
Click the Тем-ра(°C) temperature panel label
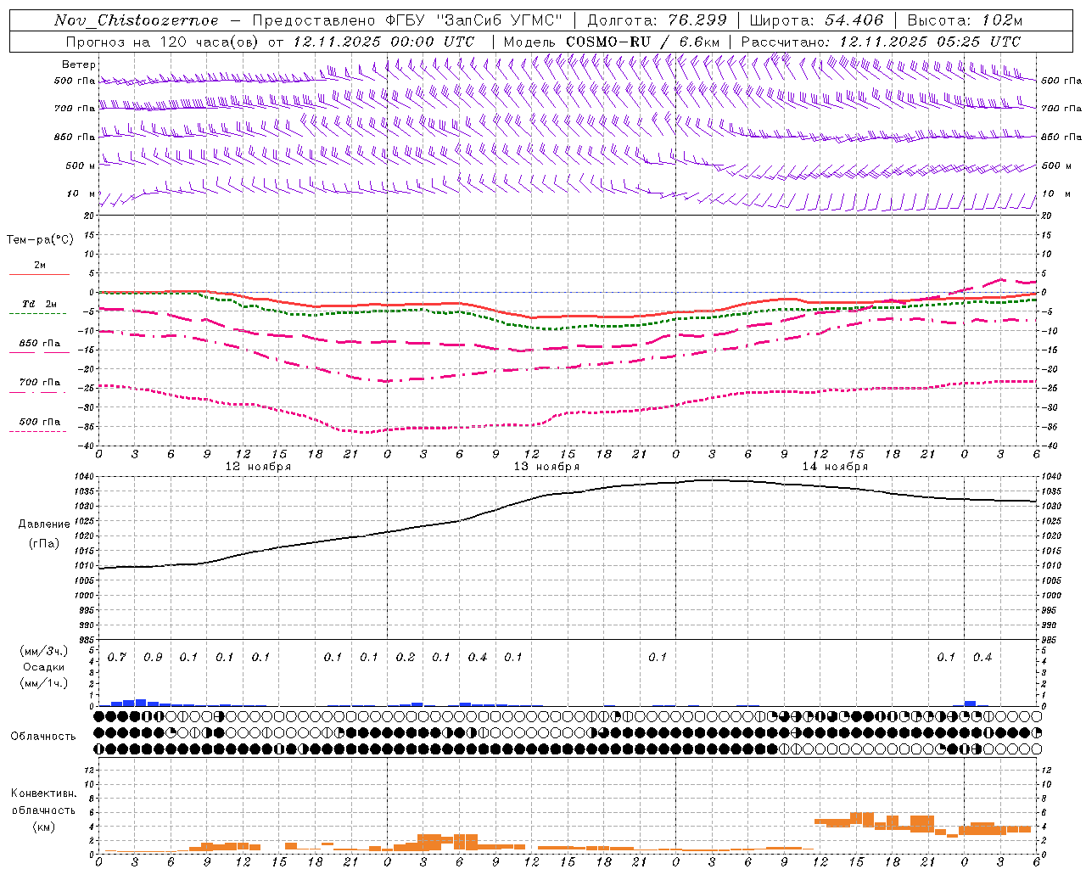(x=40, y=240)
